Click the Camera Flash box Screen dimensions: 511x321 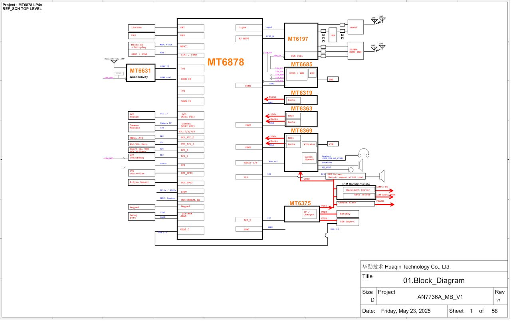356,203
